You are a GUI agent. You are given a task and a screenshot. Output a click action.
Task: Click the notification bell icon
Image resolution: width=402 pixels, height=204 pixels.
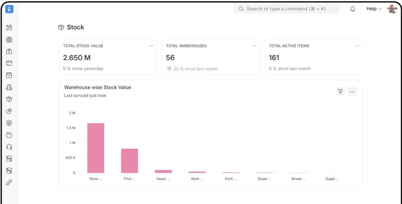(x=353, y=9)
